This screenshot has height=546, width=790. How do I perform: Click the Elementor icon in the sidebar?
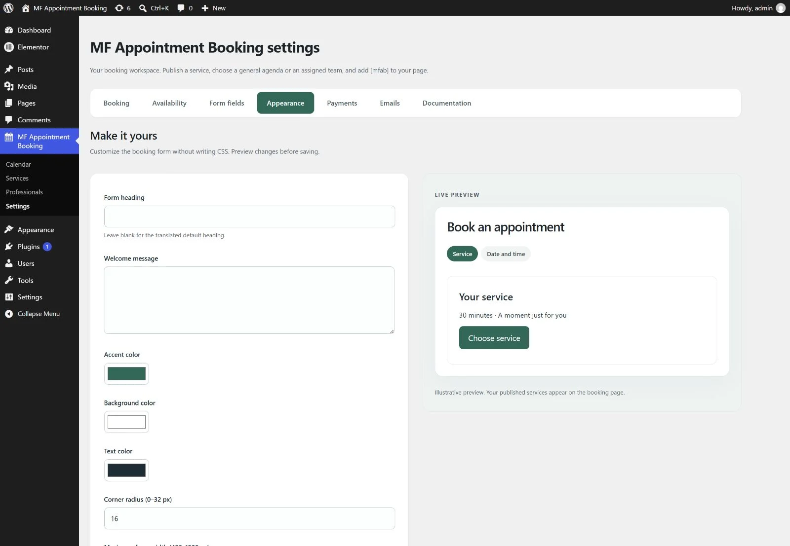pos(9,47)
